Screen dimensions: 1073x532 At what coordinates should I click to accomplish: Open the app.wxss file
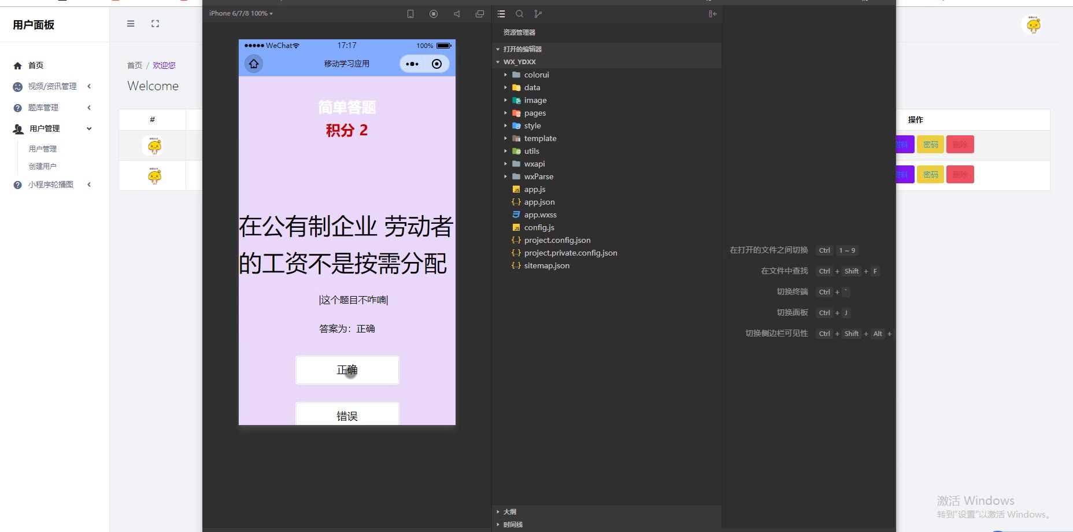click(x=540, y=215)
